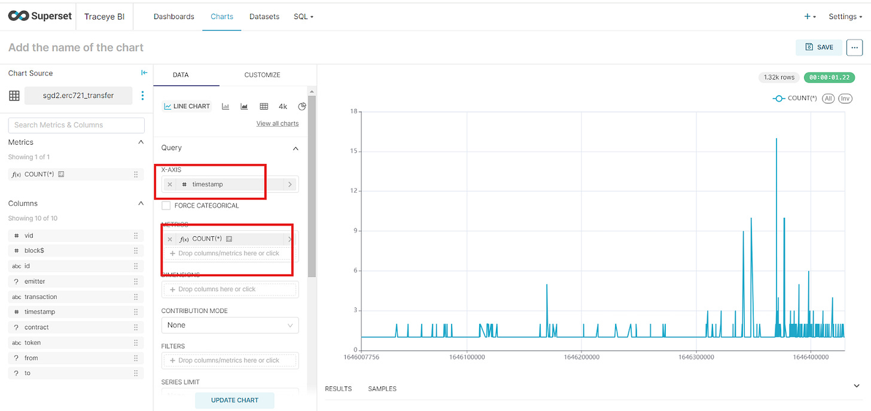Open dataset options three-dot menu
This screenshot has width=871, height=411.
pyautogui.click(x=142, y=96)
